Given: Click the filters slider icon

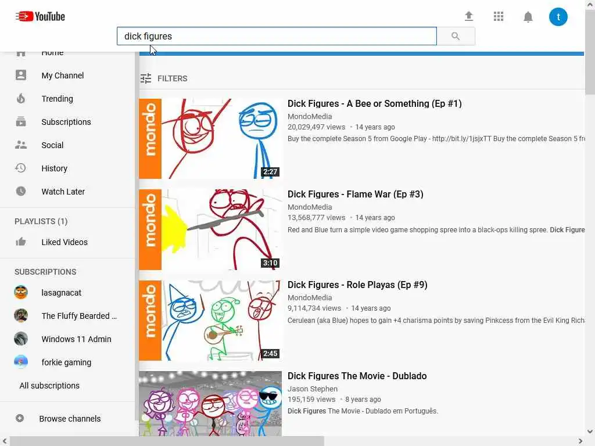Looking at the screenshot, I should pos(146,78).
